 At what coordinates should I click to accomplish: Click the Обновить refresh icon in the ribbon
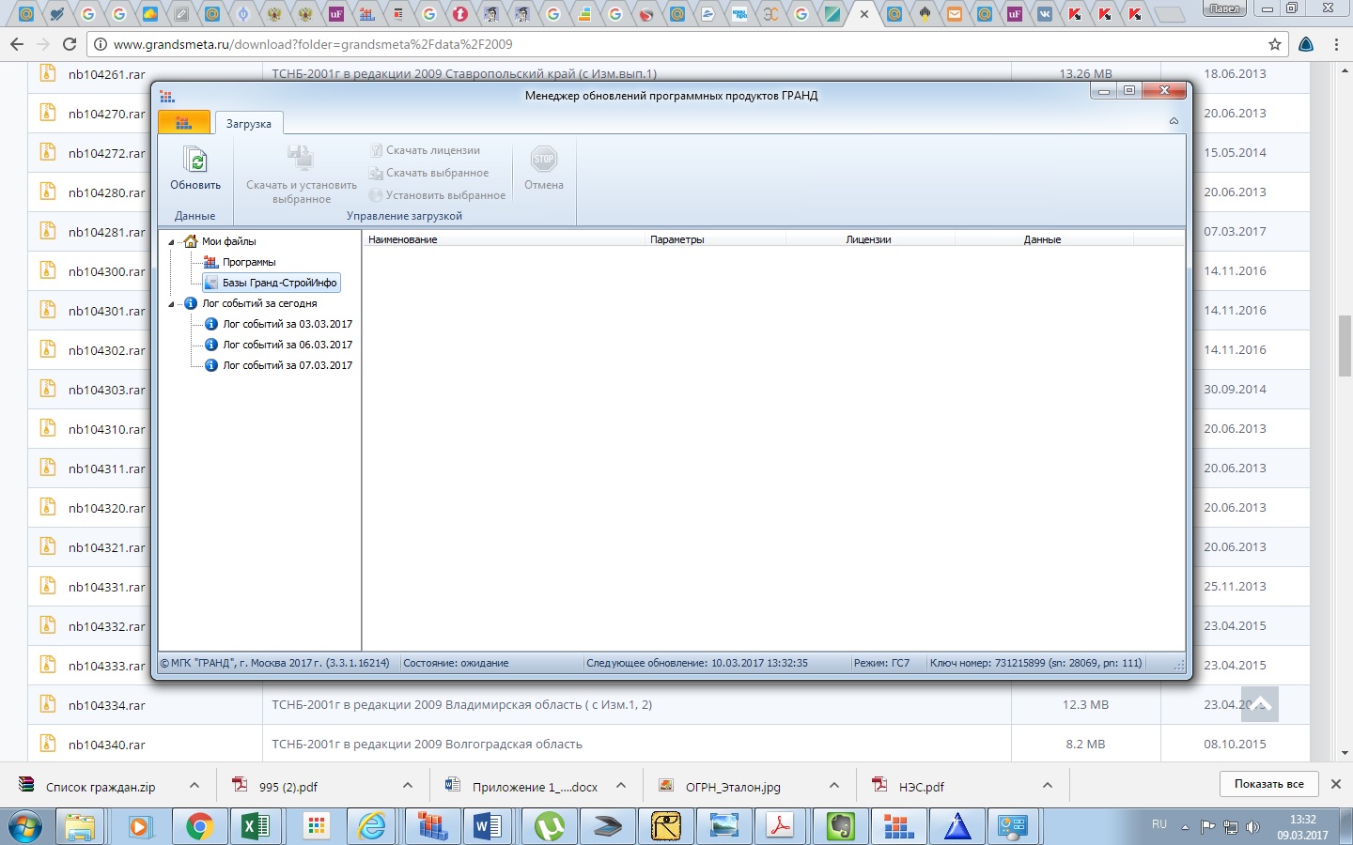coord(195,160)
